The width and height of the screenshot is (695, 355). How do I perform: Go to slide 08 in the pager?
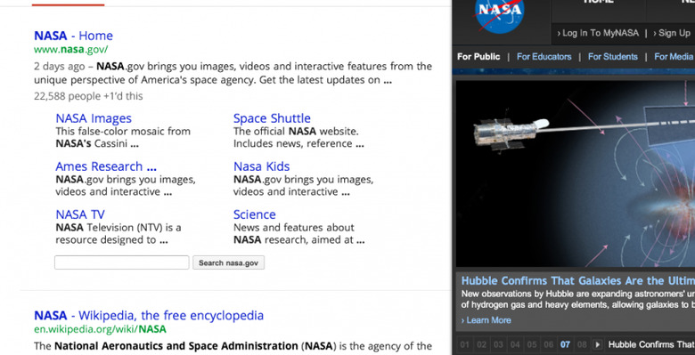pos(582,344)
